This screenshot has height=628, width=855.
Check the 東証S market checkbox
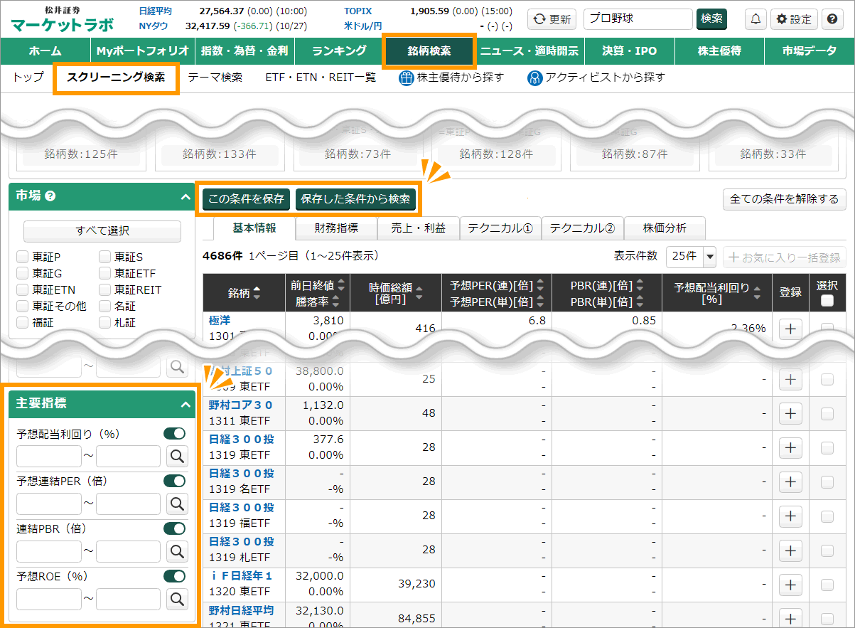tap(104, 257)
